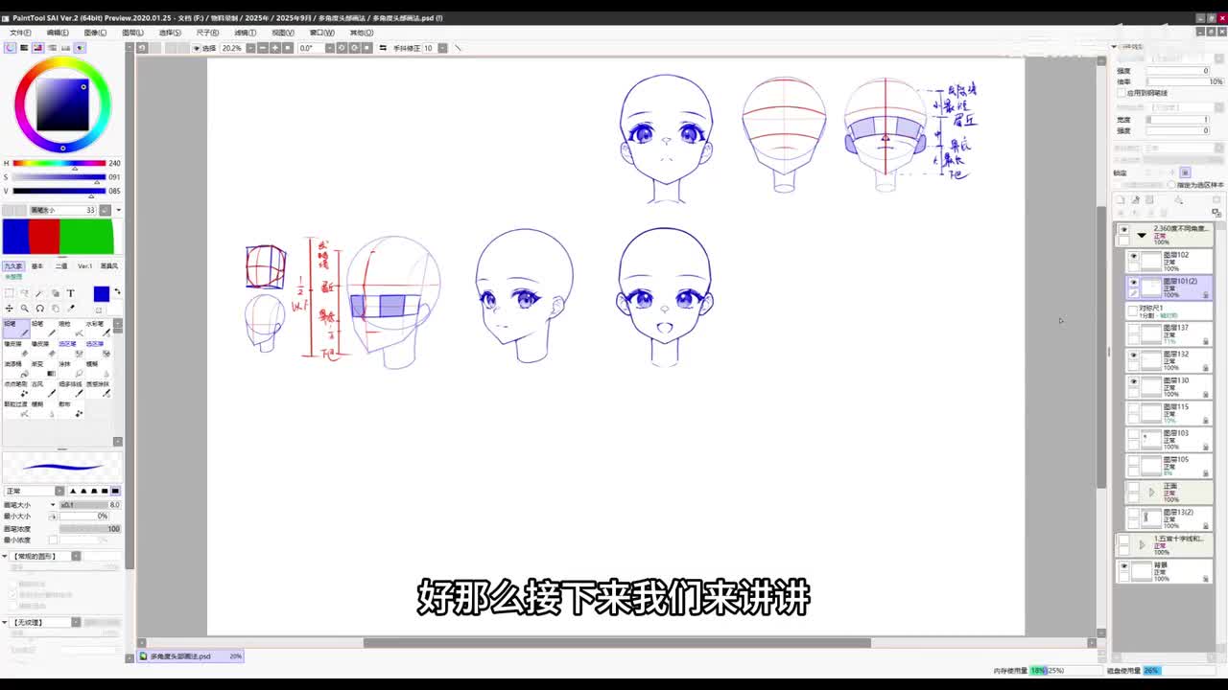
Task: Open the 其他(O) menu
Action: (x=361, y=33)
